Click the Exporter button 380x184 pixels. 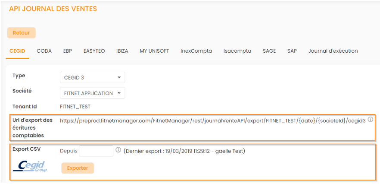coord(78,168)
